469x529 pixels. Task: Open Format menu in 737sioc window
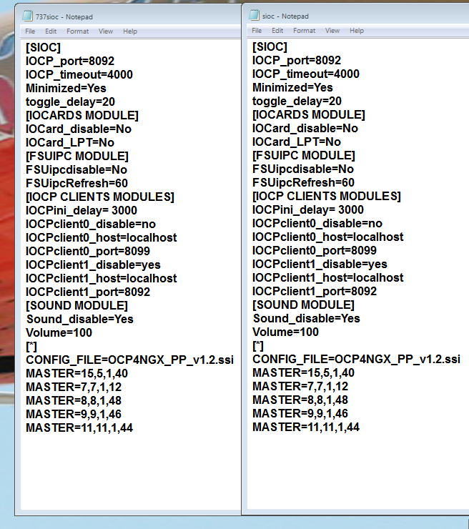tap(77, 31)
